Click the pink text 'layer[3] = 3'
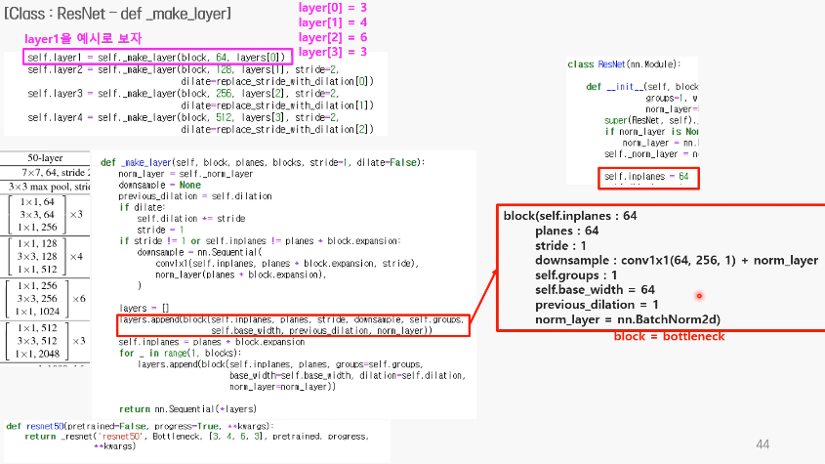This screenshot has width=825, height=464. tap(333, 52)
